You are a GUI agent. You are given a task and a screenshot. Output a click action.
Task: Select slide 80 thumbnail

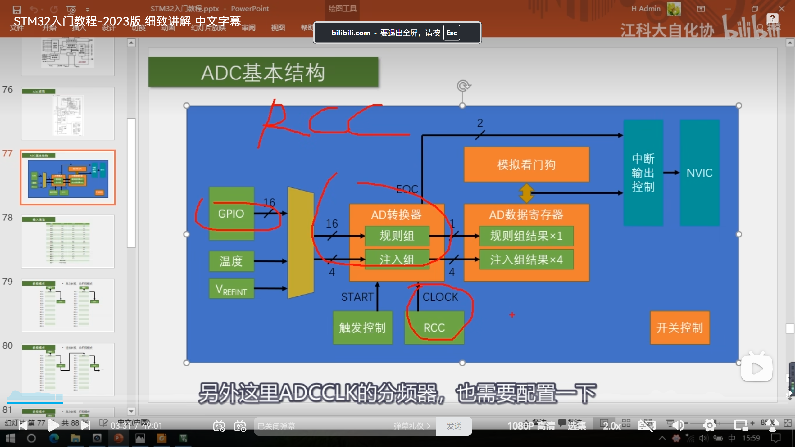tap(68, 369)
